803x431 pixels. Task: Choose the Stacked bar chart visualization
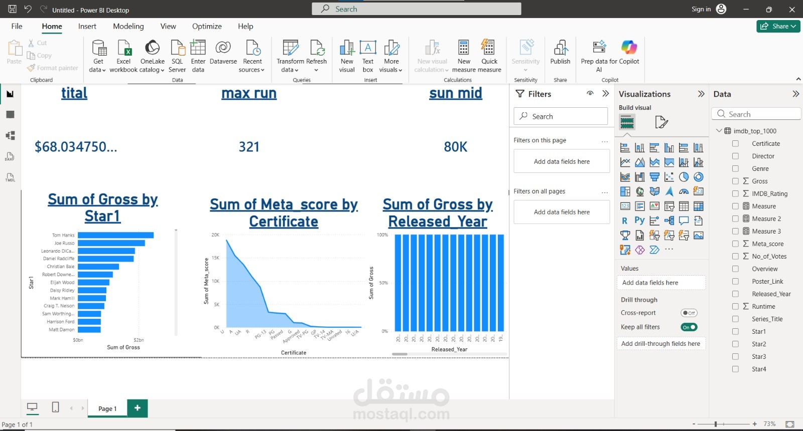[625, 148]
